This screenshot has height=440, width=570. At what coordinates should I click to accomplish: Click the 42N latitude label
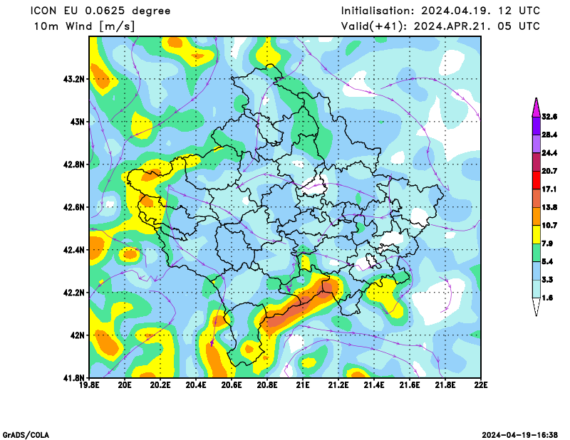(77, 335)
